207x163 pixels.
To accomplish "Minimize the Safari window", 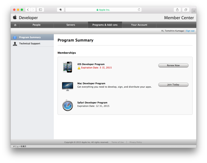I will click(x=18, y=10).
